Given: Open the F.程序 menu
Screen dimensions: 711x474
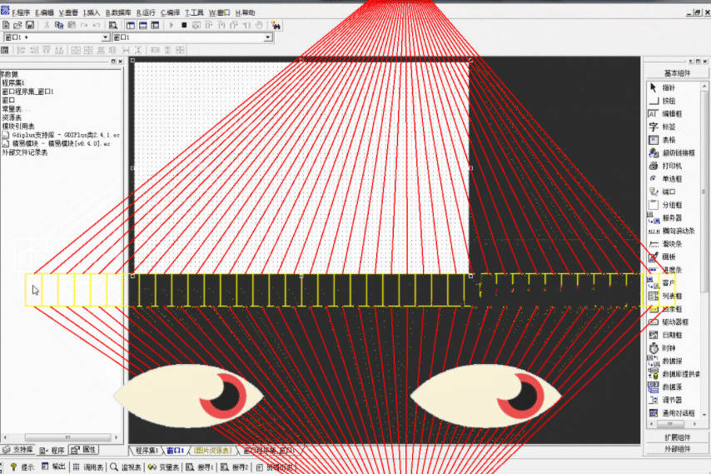Looking at the screenshot, I should point(21,12).
